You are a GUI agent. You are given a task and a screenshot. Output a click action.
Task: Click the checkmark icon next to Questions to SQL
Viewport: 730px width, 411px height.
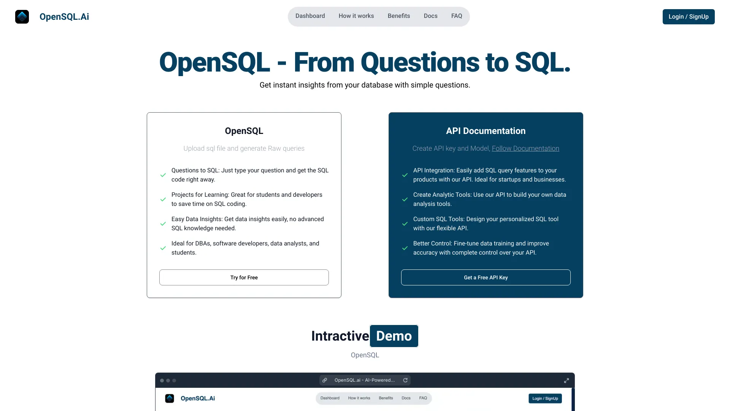(163, 175)
